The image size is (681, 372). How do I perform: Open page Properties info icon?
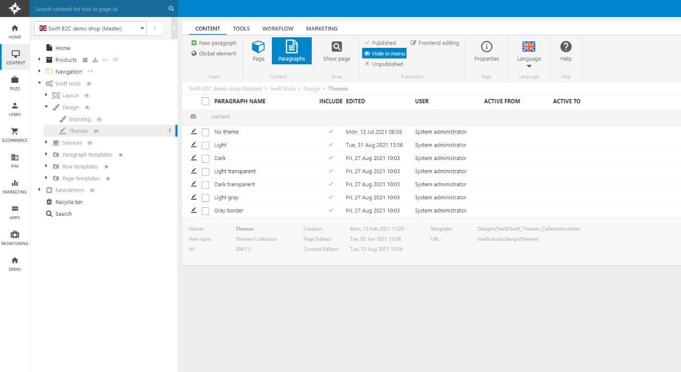click(486, 47)
